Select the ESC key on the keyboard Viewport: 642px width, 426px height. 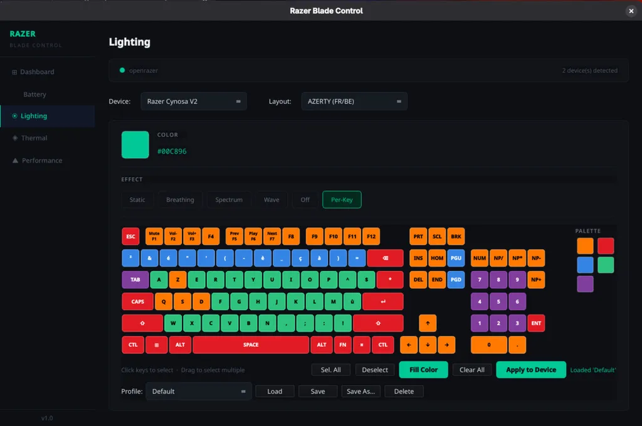point(130,237)
